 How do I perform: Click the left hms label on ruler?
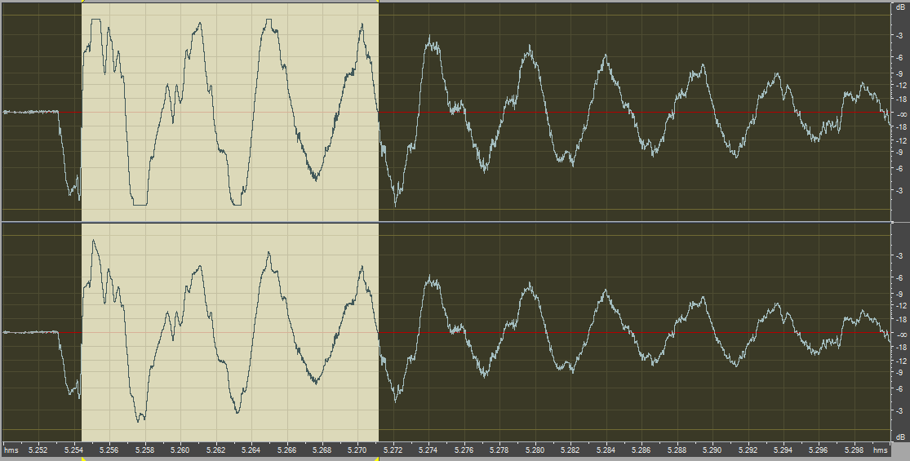click(11, 450)
